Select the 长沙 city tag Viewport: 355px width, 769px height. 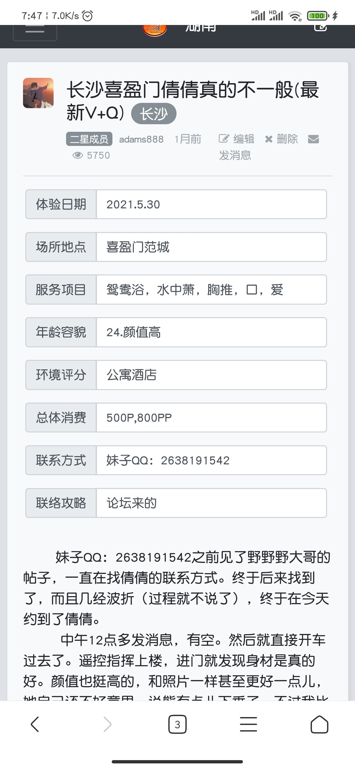pyautogui.click(x=154, y=114)
